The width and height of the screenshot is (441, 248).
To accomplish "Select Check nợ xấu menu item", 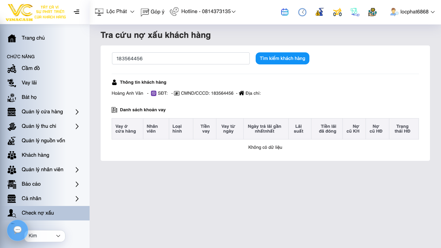I will (45, 213).
